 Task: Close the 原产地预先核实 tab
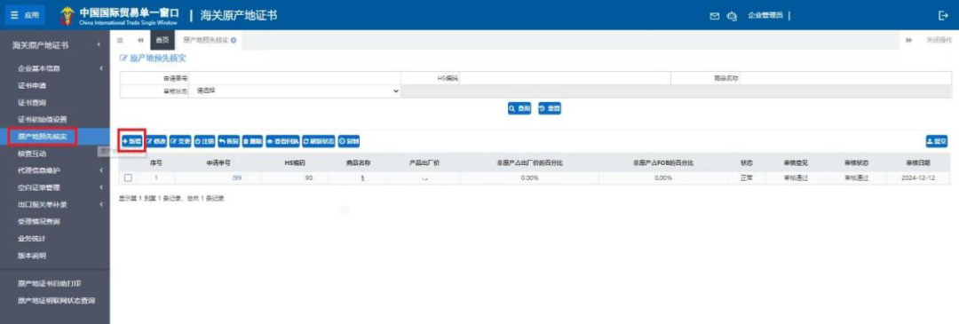(x=234, y=40)
